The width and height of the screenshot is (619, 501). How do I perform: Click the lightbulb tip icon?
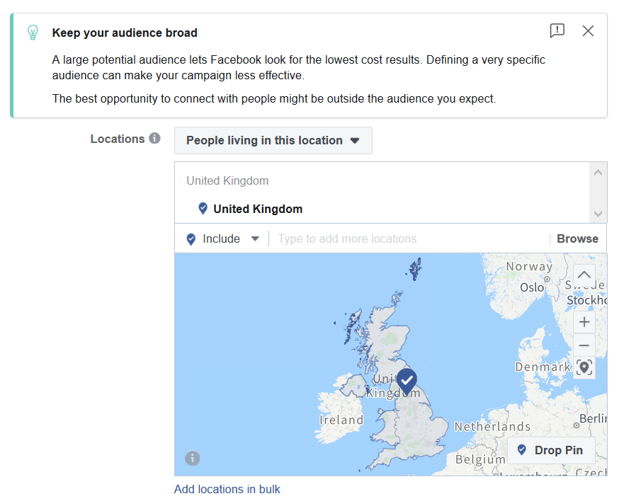tap(33, 33)
